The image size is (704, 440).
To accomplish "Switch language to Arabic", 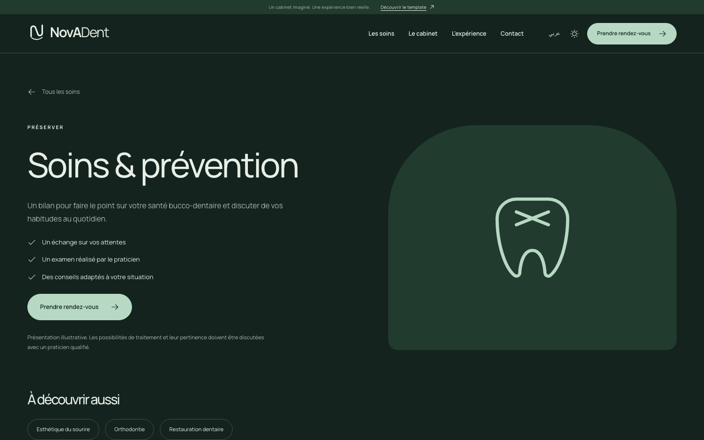I will [554, 34].
